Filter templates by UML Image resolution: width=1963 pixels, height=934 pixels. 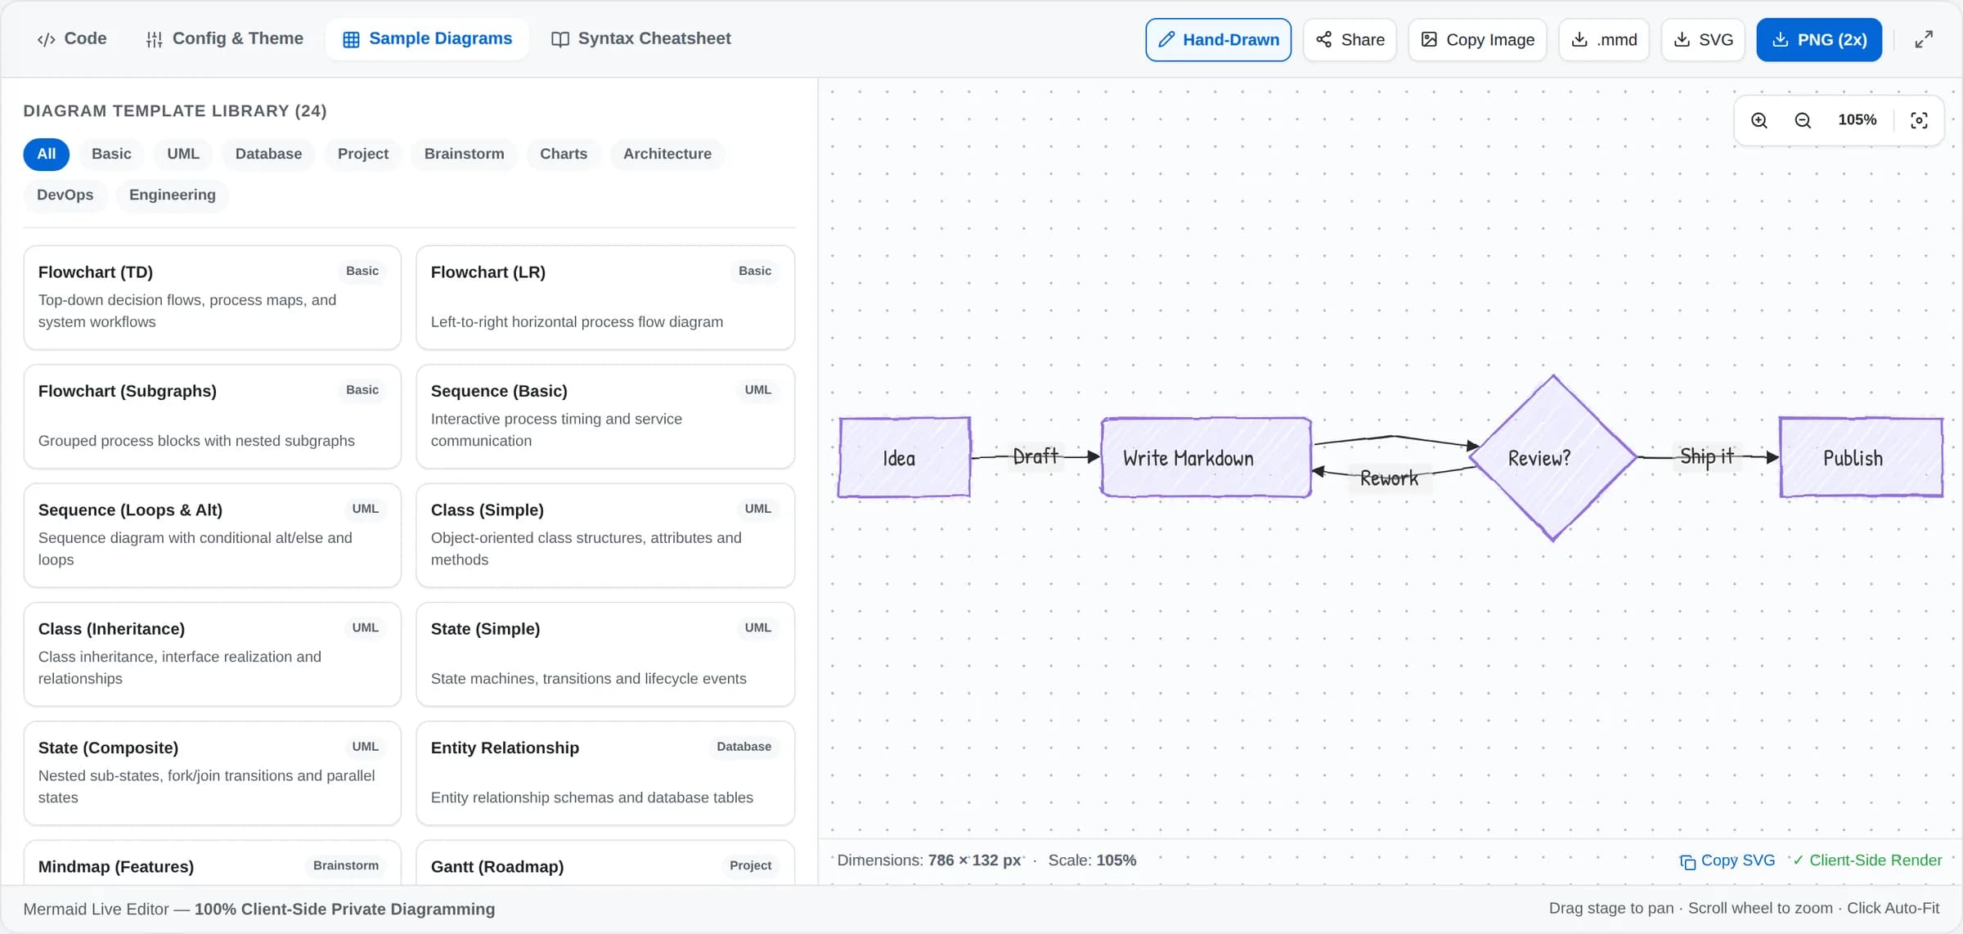click(183, 154)
